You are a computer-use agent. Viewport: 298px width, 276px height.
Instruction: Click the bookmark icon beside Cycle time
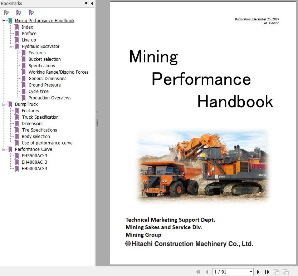point(24,92)
